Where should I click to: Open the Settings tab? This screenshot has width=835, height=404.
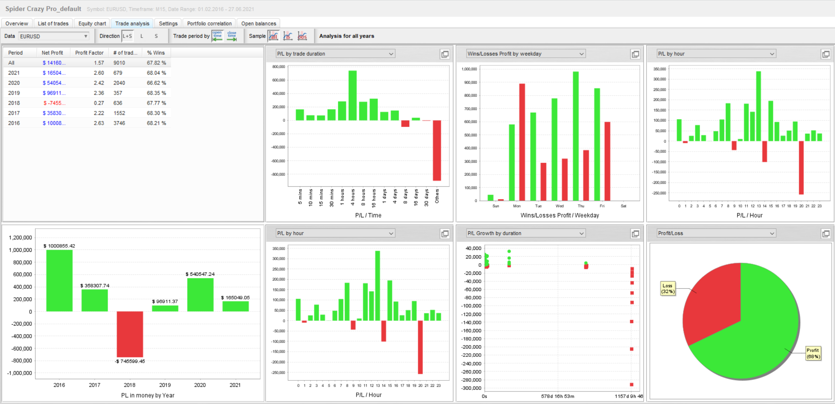click(x=168, y=23)
